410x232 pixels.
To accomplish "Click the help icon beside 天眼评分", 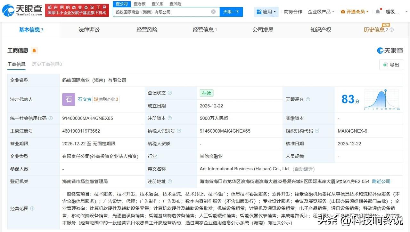I will (x=308, y=99).
